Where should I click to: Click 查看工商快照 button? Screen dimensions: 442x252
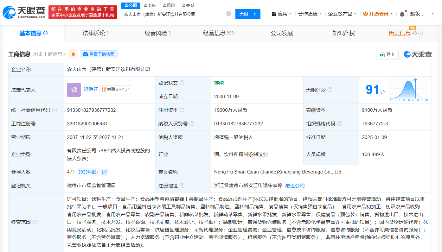pos(99,54)
